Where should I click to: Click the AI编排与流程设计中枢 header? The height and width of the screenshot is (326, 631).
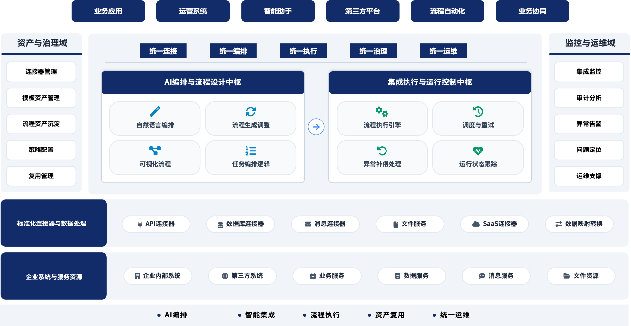(203, 82)
